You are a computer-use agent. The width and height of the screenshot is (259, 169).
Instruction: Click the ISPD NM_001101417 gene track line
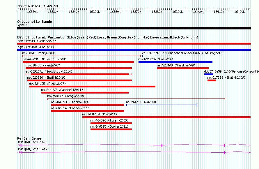click(x=134, y=152)
